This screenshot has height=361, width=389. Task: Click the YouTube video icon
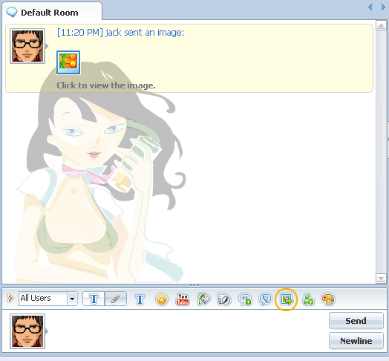183,299
